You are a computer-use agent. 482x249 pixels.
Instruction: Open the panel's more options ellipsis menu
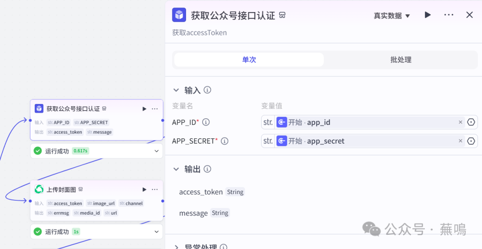(x=449, y=15)
